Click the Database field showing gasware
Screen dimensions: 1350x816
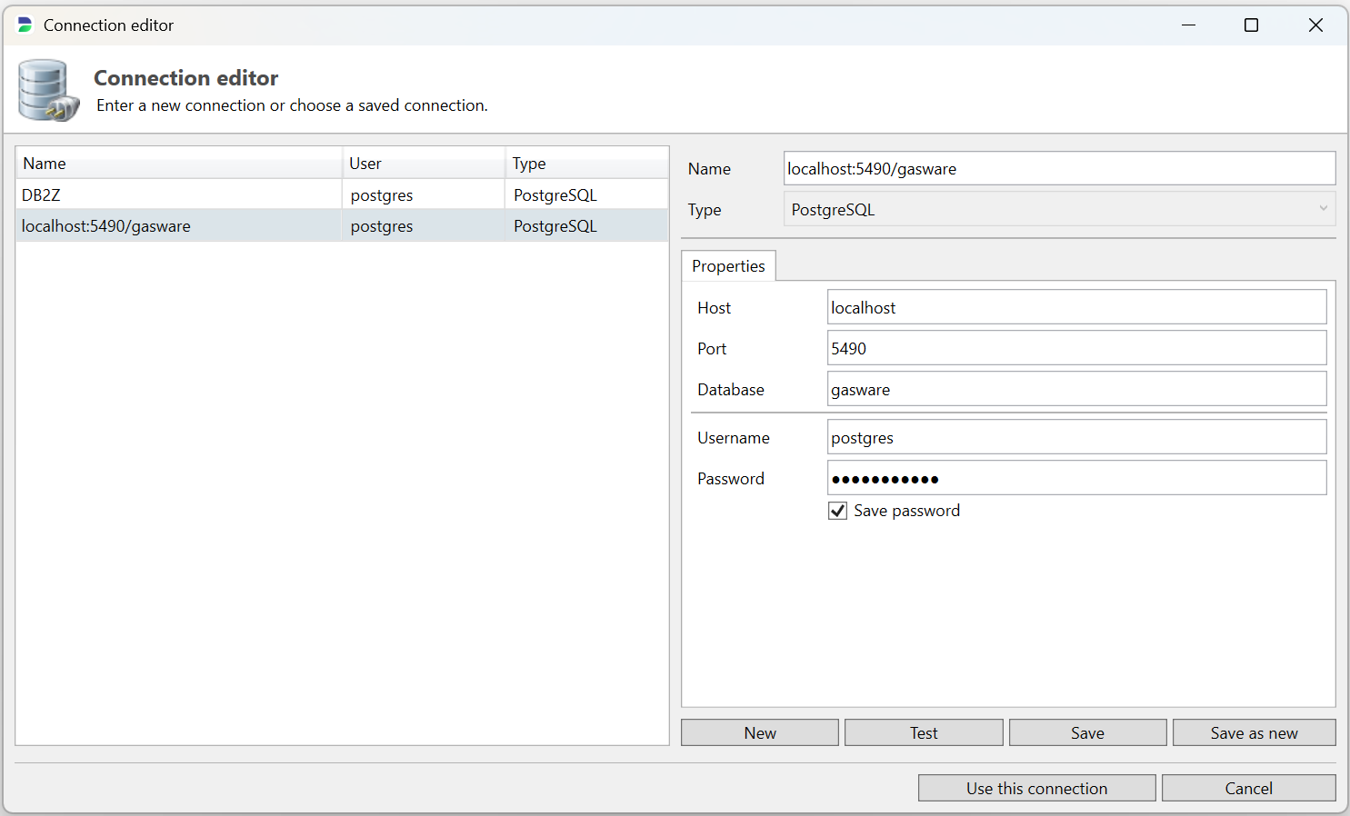[1076, 389]
